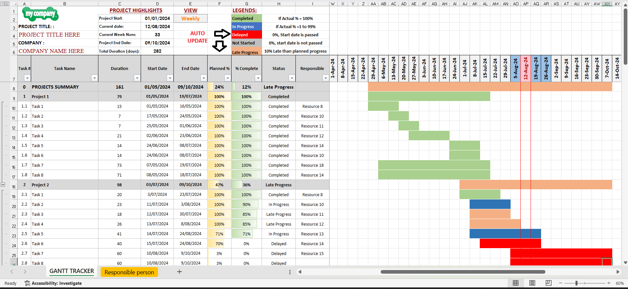628x289 pixels.
Task: Select the GANTT TRACKER sheet tab
Action: [71, 271]
